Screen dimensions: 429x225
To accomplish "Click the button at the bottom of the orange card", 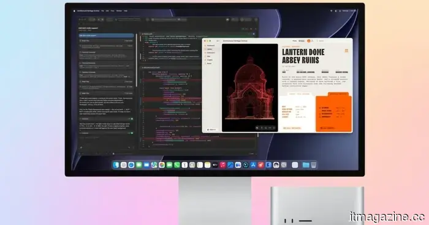I will coord(327,128).
